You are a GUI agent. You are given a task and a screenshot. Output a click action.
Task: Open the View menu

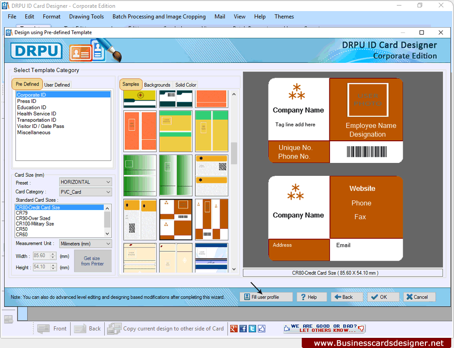(239, 17)
